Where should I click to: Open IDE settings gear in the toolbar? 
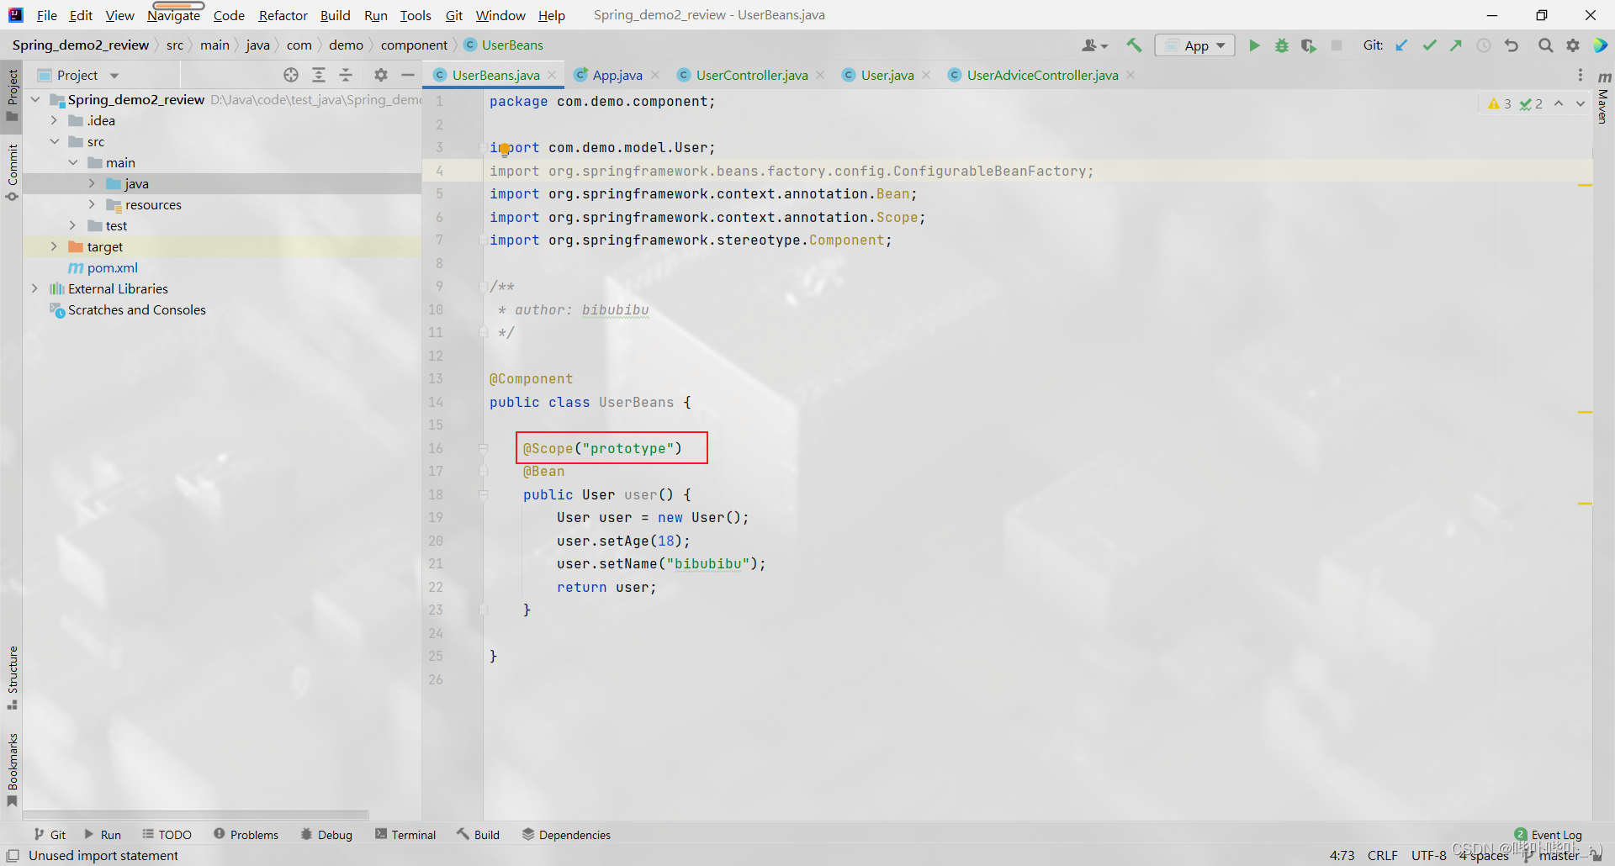coord(1573,45)
